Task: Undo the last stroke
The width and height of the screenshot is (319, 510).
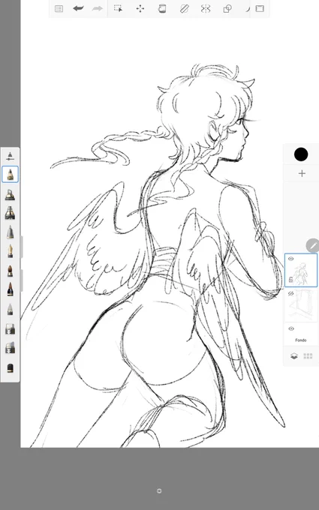Action: click(x=78, y=8)
